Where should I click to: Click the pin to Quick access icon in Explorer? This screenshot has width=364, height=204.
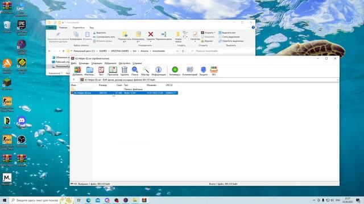pyautogui.click(x=58, y=34)
